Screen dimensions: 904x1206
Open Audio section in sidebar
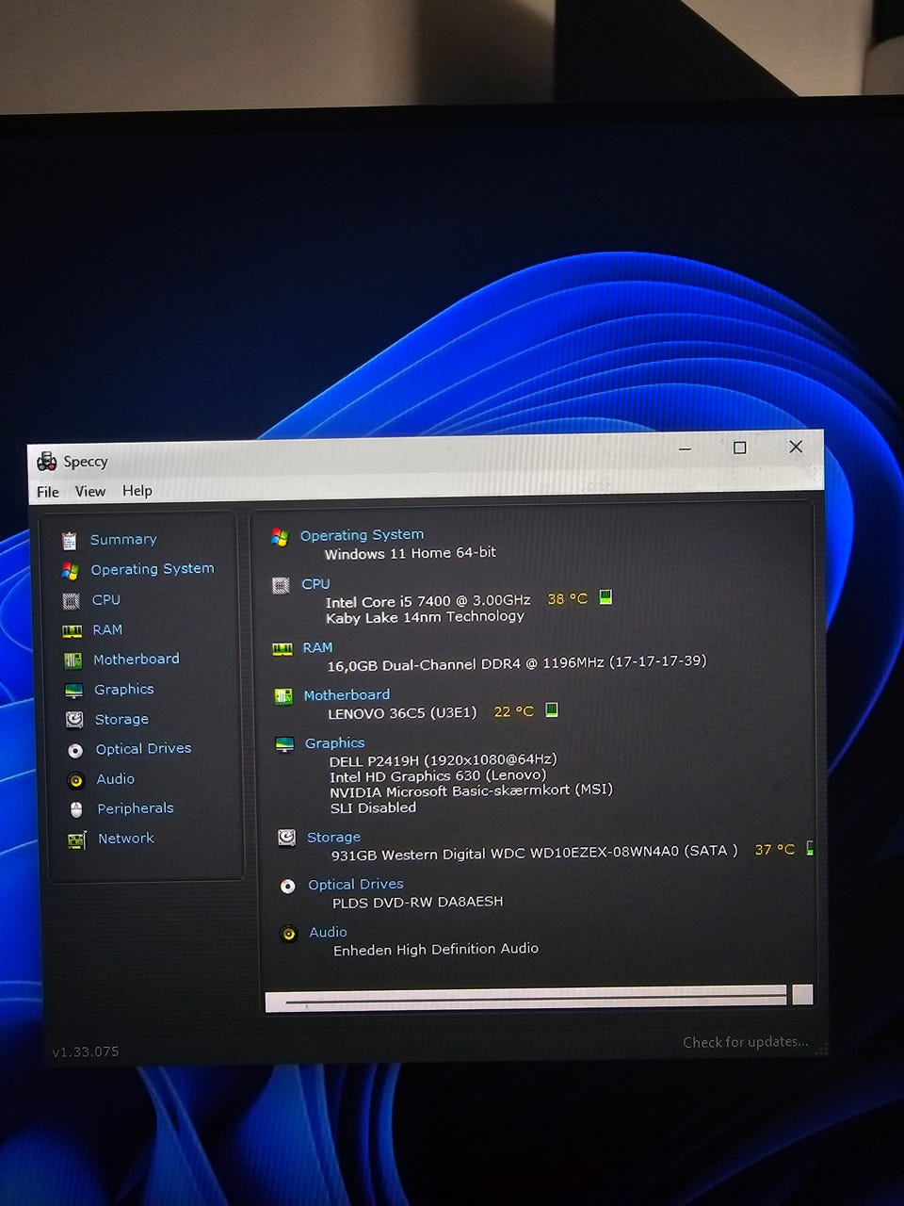point(115,779)
